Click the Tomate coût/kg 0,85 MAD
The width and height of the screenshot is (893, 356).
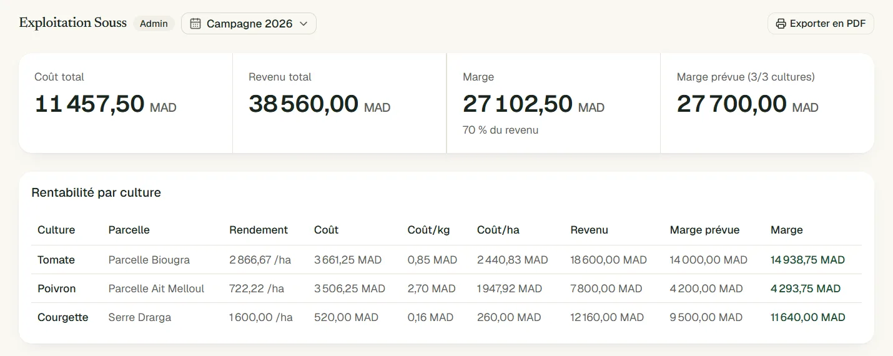(x=433, y=260)
